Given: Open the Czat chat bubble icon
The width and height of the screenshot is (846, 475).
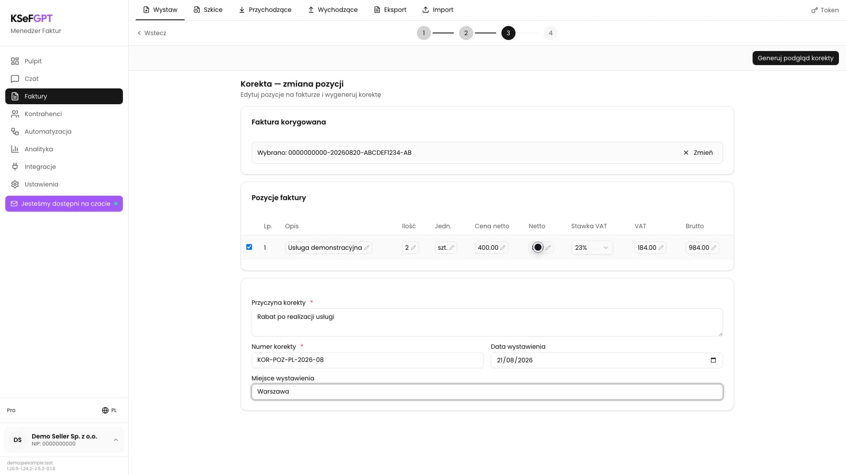Looking at the screenshot, I should pos(15,79).
